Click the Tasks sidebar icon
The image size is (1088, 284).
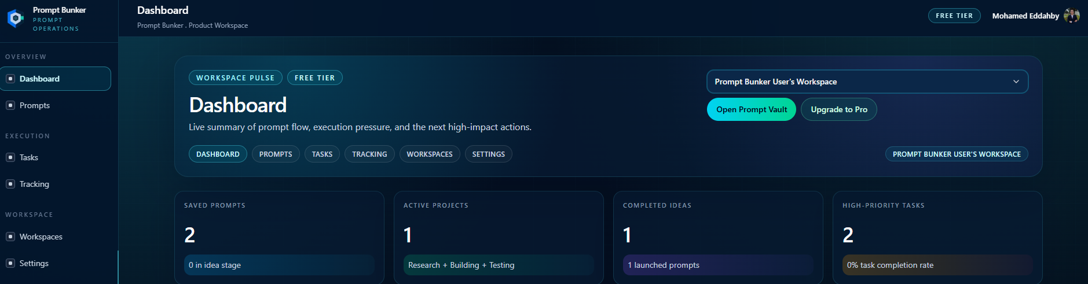tap(10, 157)
